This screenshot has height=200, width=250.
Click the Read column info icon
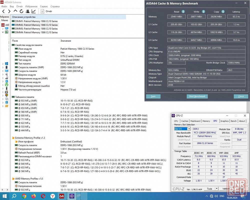coord(183,12)
